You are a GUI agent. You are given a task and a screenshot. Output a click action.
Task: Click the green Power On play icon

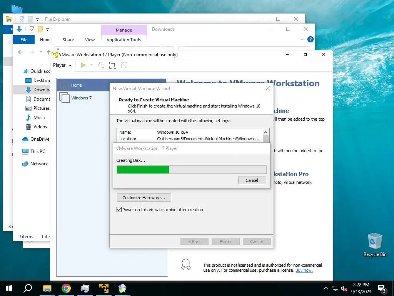click(x=83, y=65)
